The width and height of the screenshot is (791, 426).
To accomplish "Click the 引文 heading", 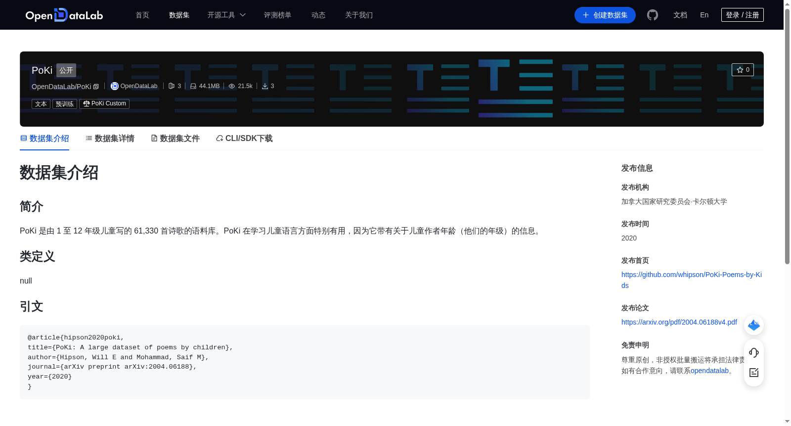I will pyautogui.click(x=32, y=307).
